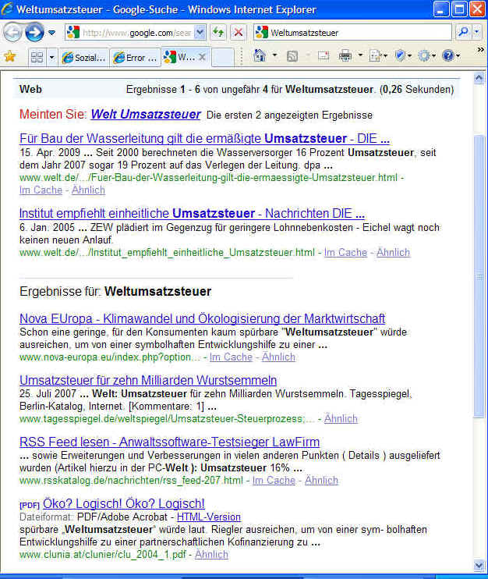Image resolution: width=488 pixels, height=579 pixels.
Task: Click the Print toolbar icon
Action: [x=344, y=56]
